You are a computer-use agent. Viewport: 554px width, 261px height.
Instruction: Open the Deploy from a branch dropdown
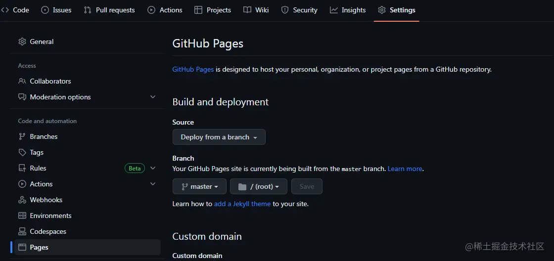pyautogui.click(x=219, y=137)
